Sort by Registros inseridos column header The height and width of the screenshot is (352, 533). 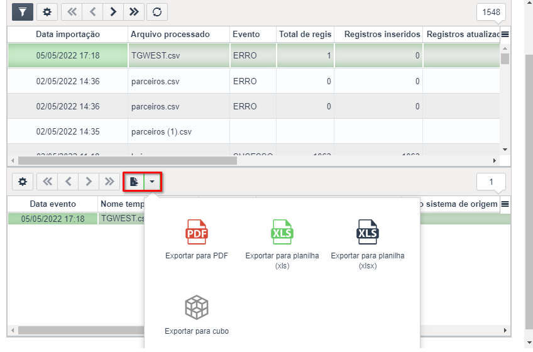[378, 35]
